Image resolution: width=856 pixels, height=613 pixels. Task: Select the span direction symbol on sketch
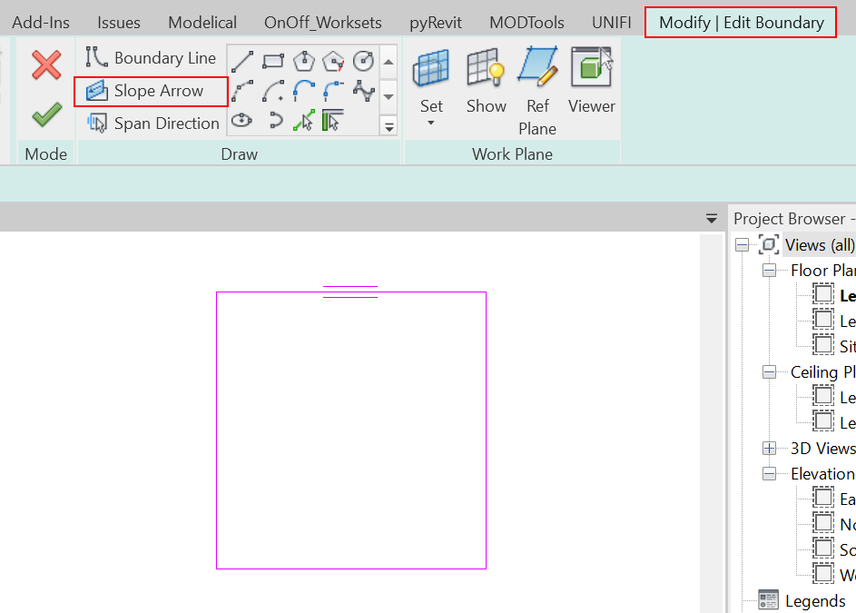tap(349, 292)
